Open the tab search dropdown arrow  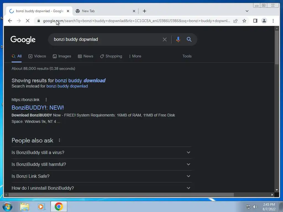point(247,11)
